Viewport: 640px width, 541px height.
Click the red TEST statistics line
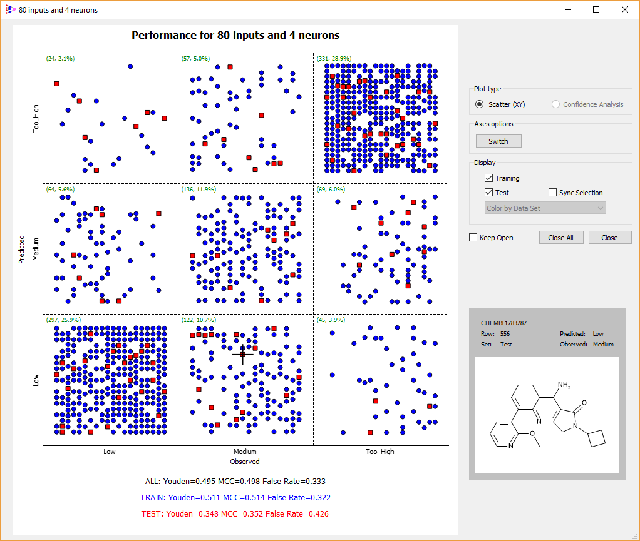point(235,514)
